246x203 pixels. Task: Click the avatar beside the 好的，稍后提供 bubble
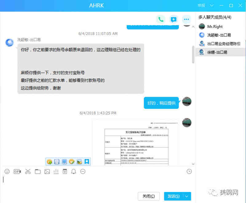click(x=187, y=101)
